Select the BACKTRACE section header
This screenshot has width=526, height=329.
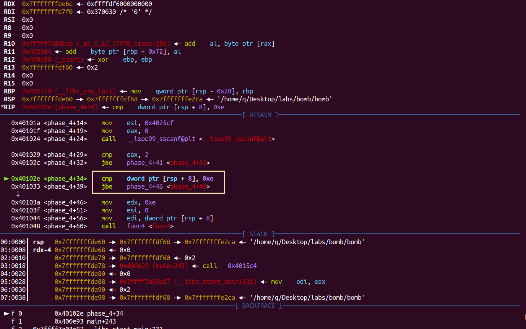(x=258, y=305)
